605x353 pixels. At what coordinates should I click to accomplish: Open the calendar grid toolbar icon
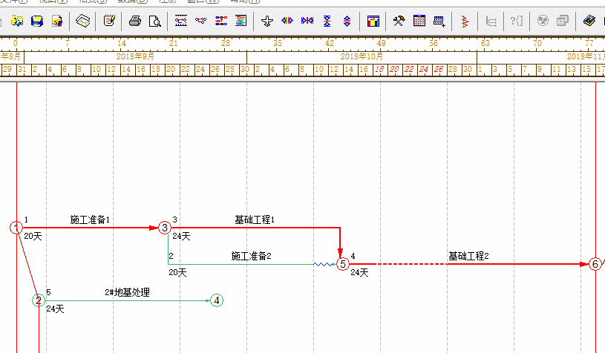(419, 21)
